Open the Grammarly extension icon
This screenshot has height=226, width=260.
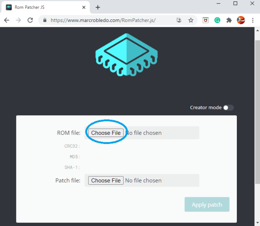(217, 20)
